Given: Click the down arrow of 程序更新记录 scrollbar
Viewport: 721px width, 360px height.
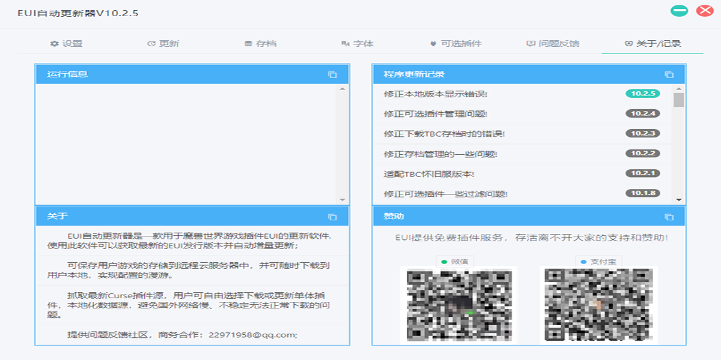Looking at the screenshot, I should (679, 200).
